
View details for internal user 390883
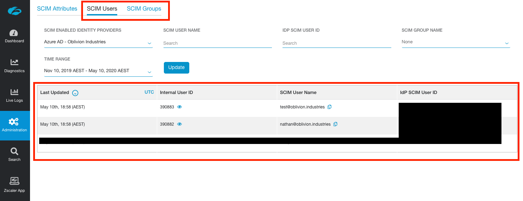click(179, 107)
